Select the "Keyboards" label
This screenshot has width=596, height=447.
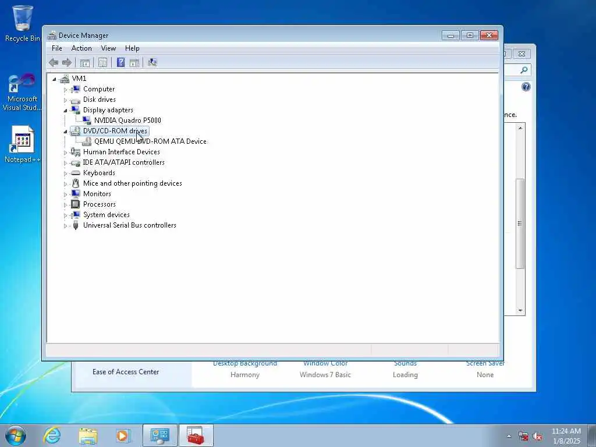99,173
